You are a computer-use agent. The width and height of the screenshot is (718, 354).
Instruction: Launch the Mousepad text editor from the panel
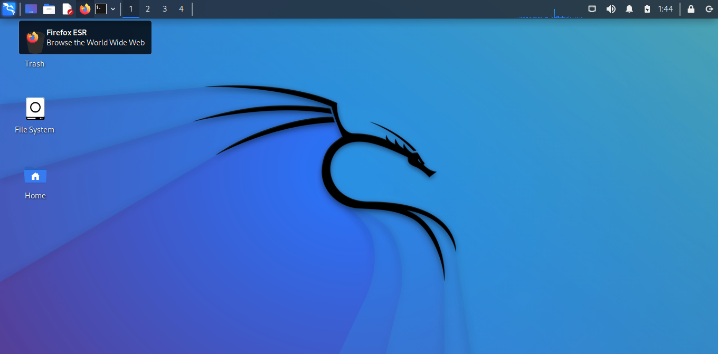pyautogui.click(x=67, y=9)
